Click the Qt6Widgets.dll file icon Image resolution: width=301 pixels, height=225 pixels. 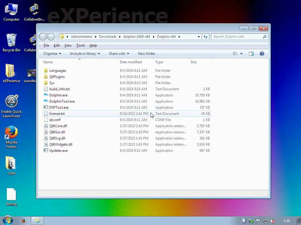(46, 144)
